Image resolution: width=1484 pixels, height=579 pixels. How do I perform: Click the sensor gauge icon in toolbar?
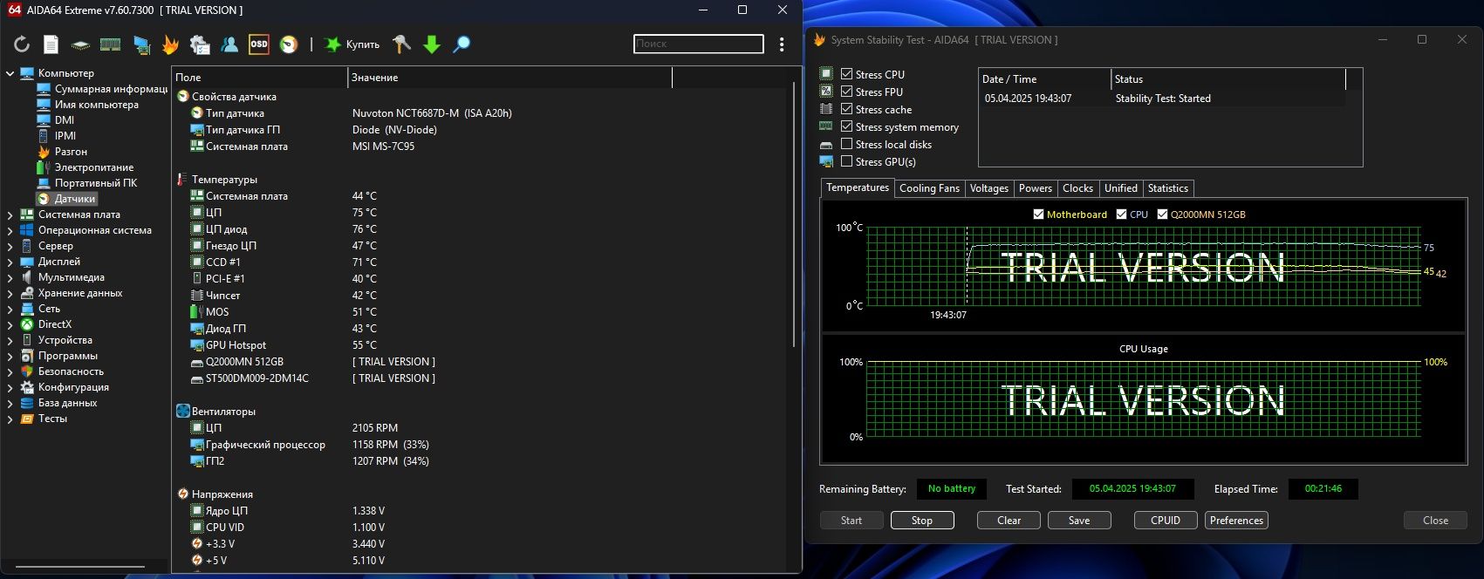coord(289,44)
